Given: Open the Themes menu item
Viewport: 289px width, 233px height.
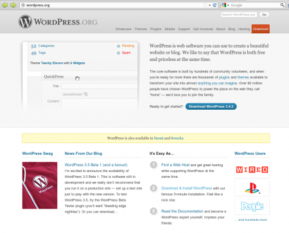Looking at the screenshot, I should tap(141, 29).
